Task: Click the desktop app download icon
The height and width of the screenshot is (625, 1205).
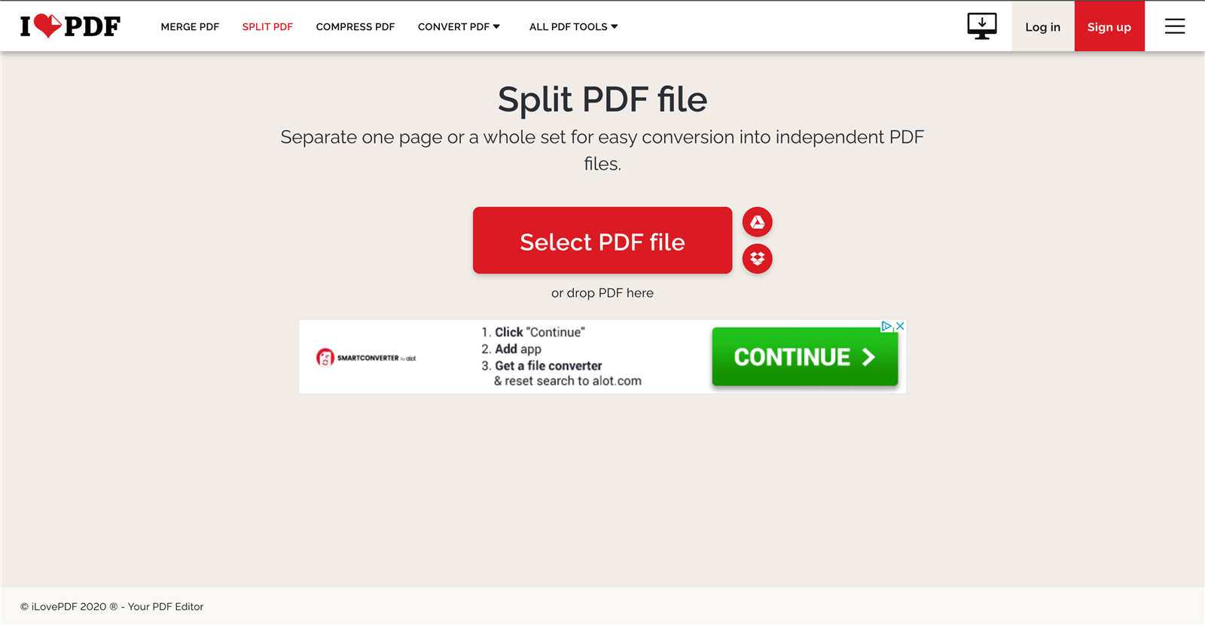Action: click(982, 26)
